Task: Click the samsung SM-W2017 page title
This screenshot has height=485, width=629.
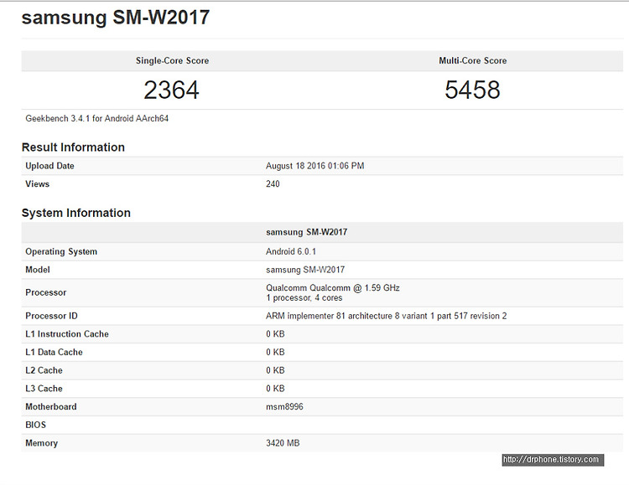Action: pos(116,18)
